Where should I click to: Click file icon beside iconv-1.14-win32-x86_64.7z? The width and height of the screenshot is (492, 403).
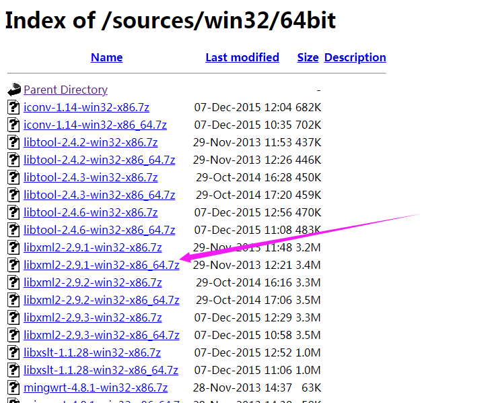coord(13,125)
